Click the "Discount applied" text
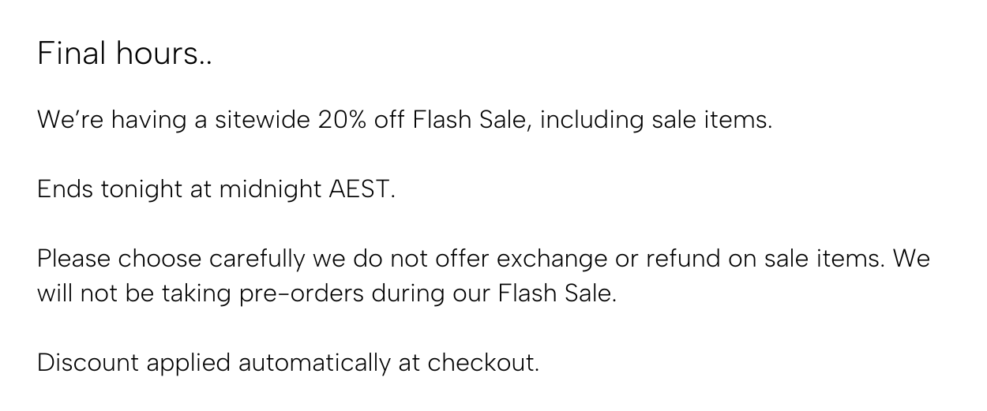The height and width of the screenshot is (411, 987). point(133,363)
